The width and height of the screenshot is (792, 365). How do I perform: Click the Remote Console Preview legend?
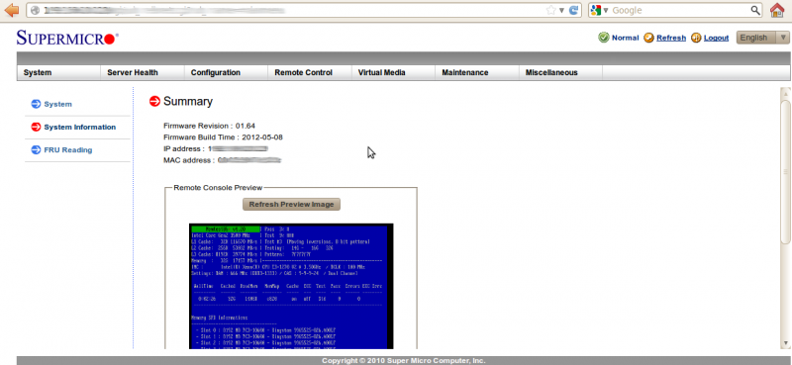coord(218,188)
